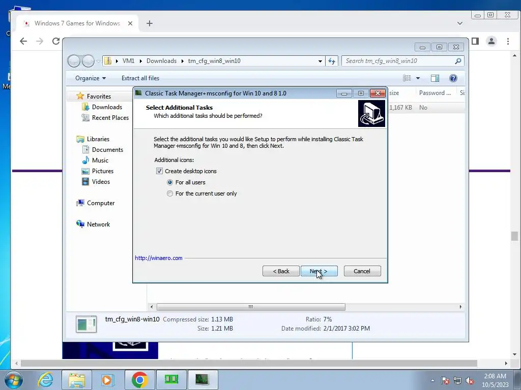Open Chrome side panel icon
Image resolution: width=521 pixels, height=390 pixels.
coord(475,41)
